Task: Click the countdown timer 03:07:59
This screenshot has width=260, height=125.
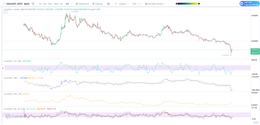Action: coord(254,53)
